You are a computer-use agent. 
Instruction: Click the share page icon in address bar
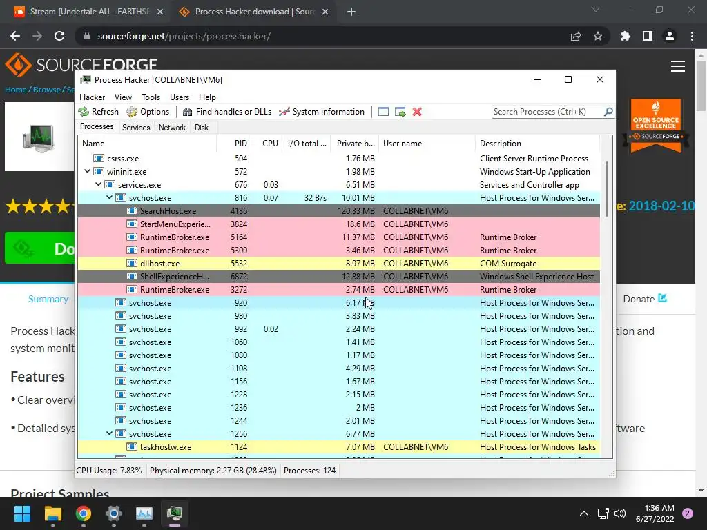pos(576,36)
